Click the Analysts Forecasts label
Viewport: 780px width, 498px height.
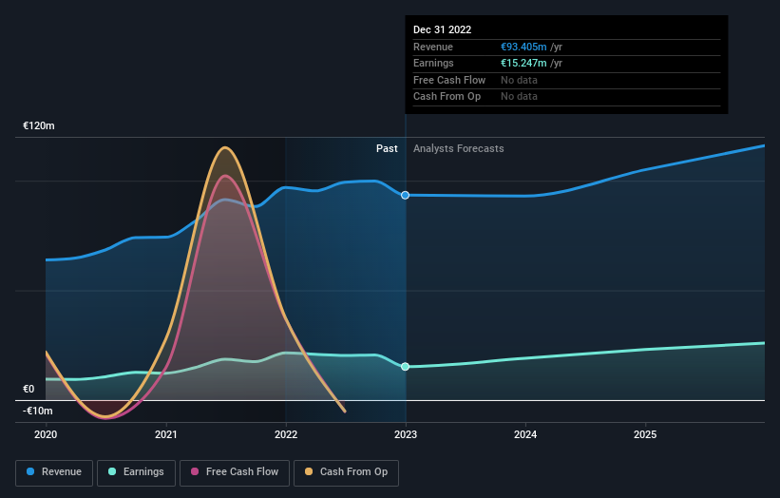pos(459,148)
